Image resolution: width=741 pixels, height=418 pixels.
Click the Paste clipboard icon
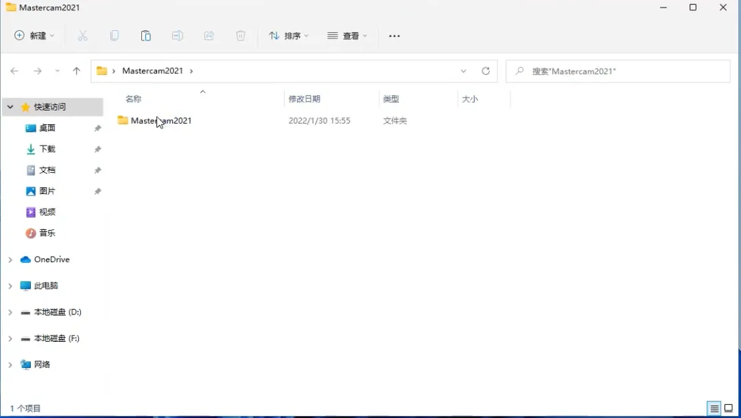click(x=146, y=36)
